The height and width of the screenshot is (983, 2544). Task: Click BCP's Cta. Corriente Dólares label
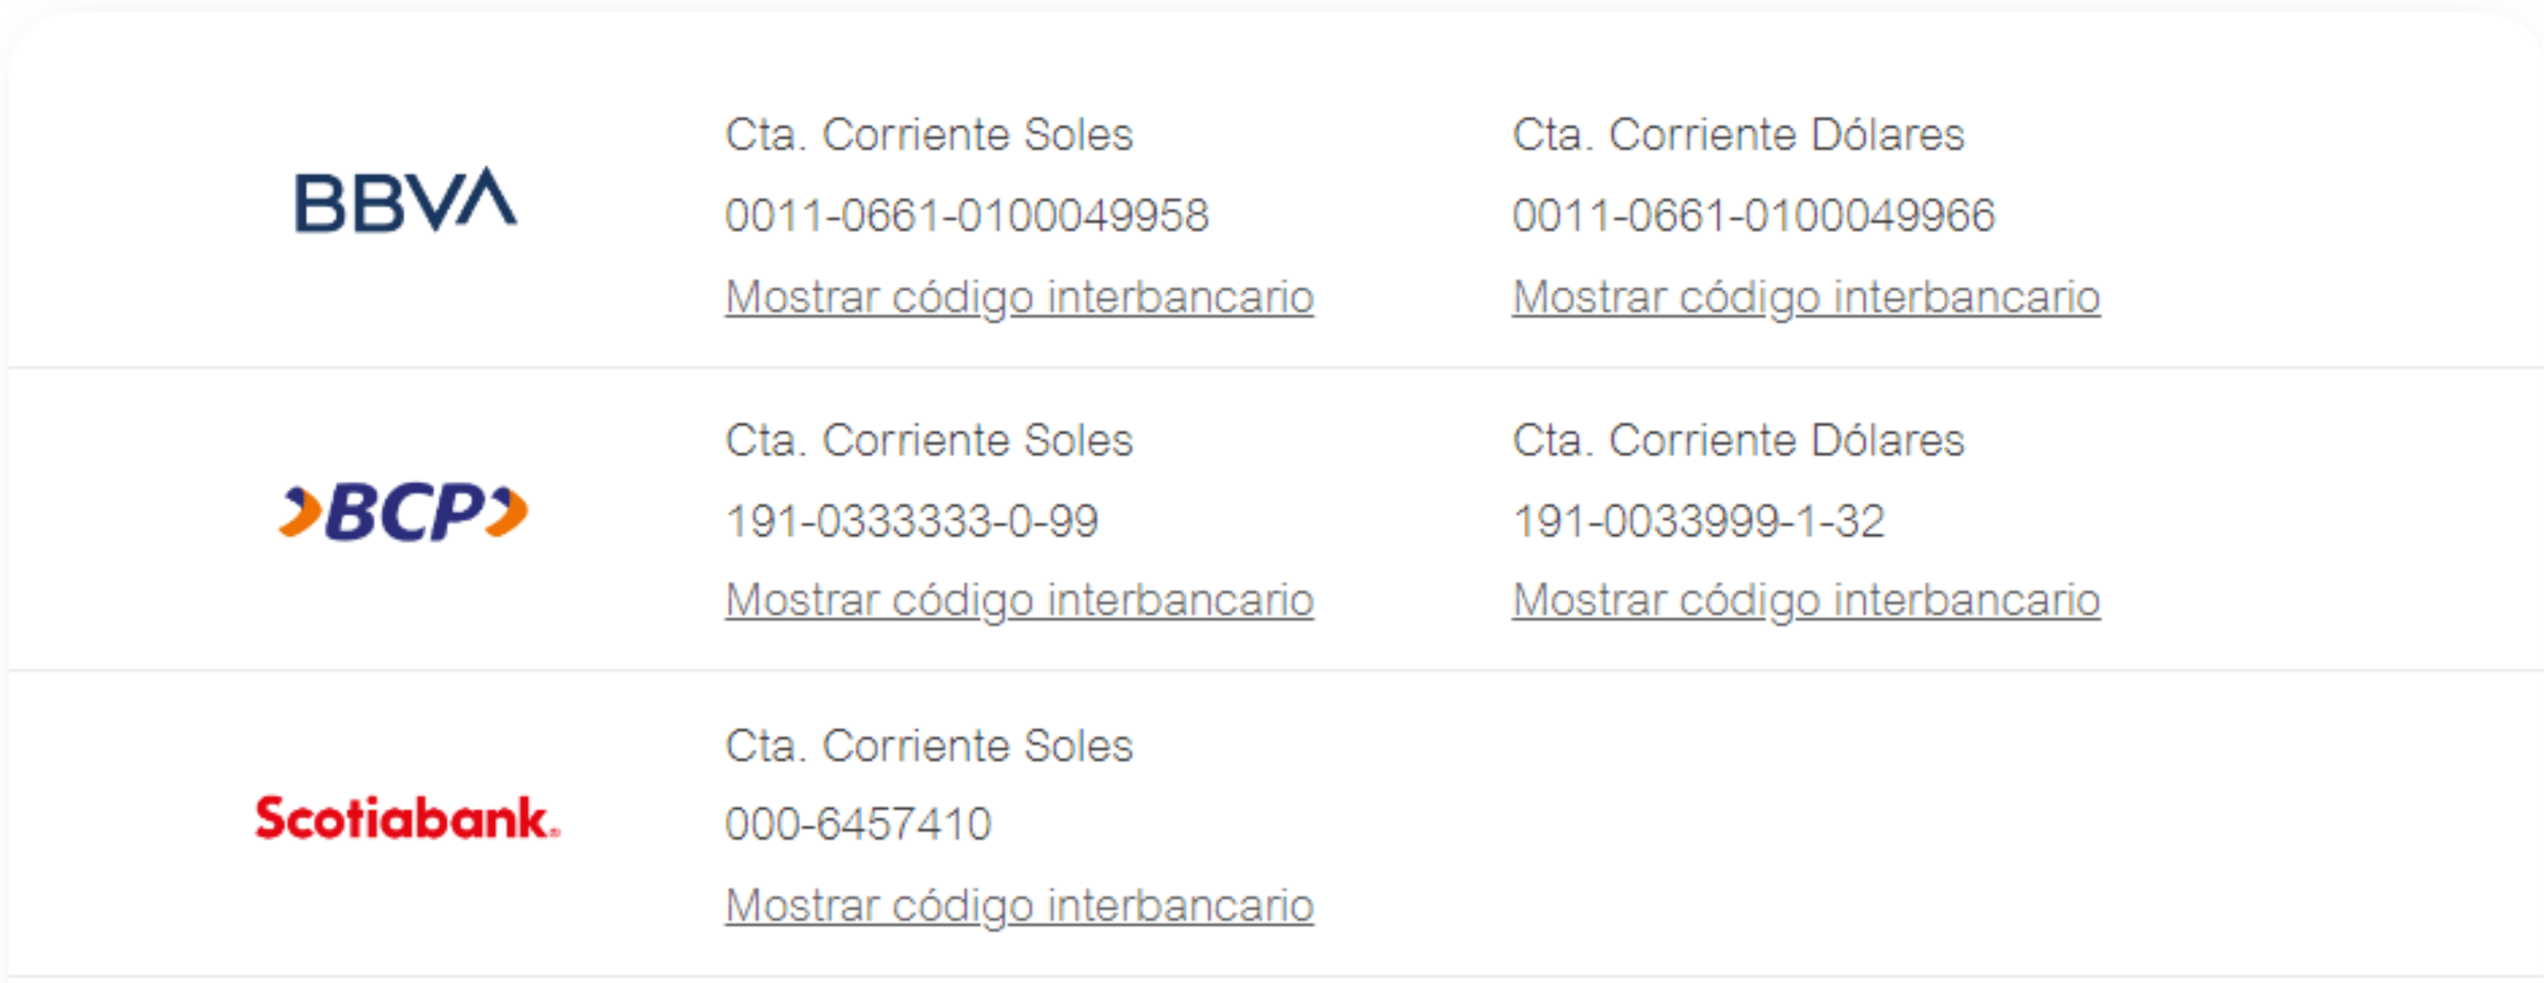pos(1738,440)
